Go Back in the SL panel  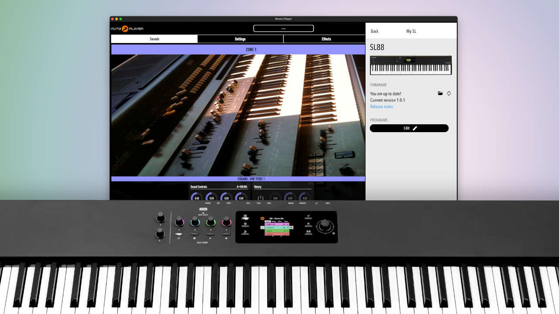(x=374, y=31)
